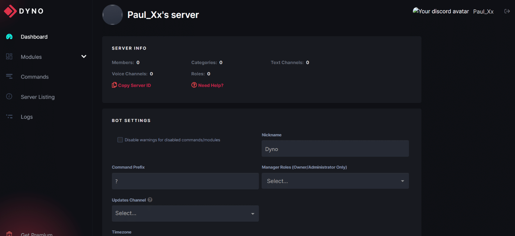Click the DYNO brand text
This screenshot has height=236, width=515.
pos(31,11)
